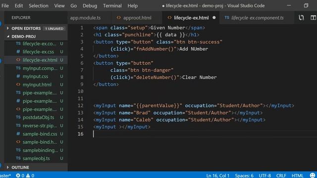
Task: Collapse the DEMO-PROJ folder
Action: (36, 37)
